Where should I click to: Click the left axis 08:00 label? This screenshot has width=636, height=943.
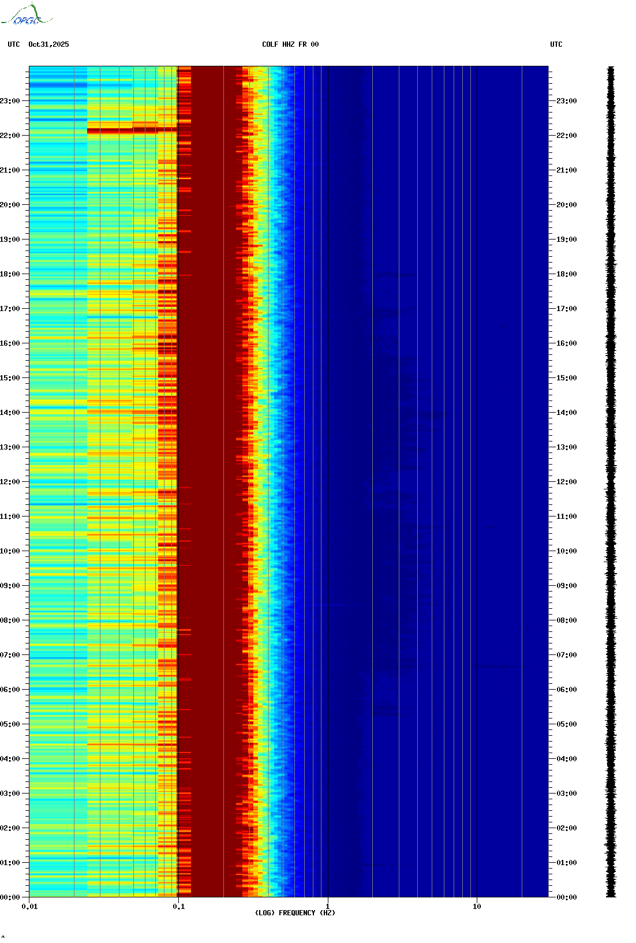(x=10, y=620)
